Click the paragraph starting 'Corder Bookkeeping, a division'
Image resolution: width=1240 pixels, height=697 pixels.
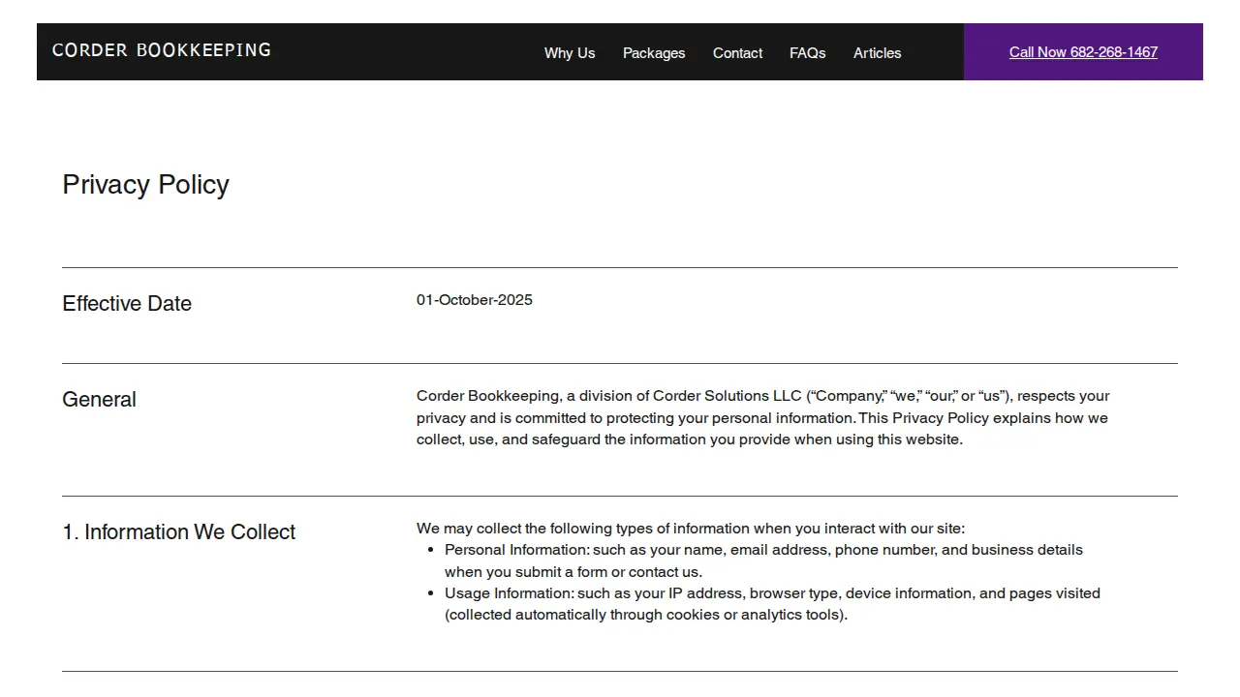click(x=763, y=417)
